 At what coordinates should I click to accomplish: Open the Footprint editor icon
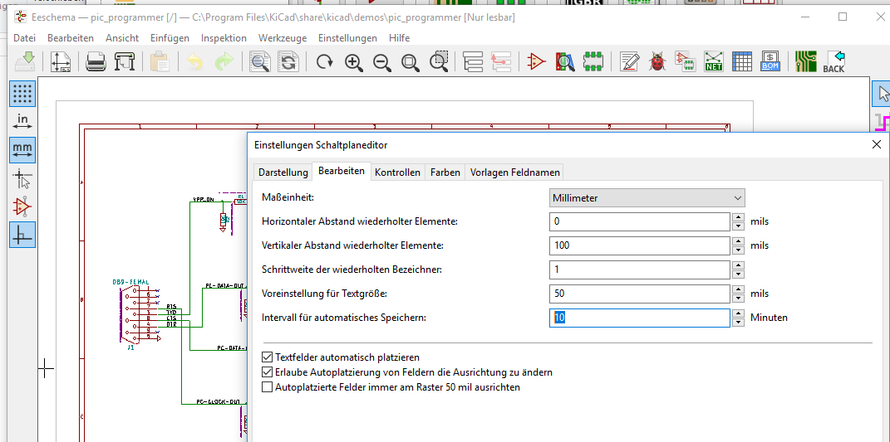pyautogui.click(x=593, y=61)
